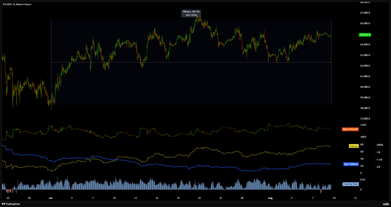Viewport: 391px width, 207px height.
Task: Click the velo logo at bottom right
Action: pyautogui.click(x=385, y=204)
